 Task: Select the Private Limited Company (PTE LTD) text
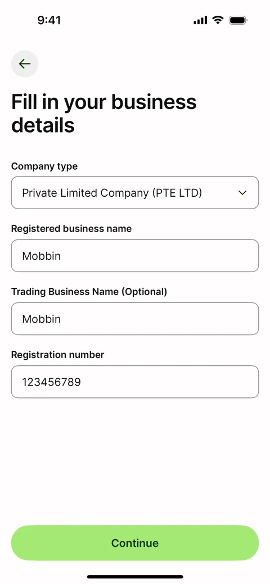112,193
